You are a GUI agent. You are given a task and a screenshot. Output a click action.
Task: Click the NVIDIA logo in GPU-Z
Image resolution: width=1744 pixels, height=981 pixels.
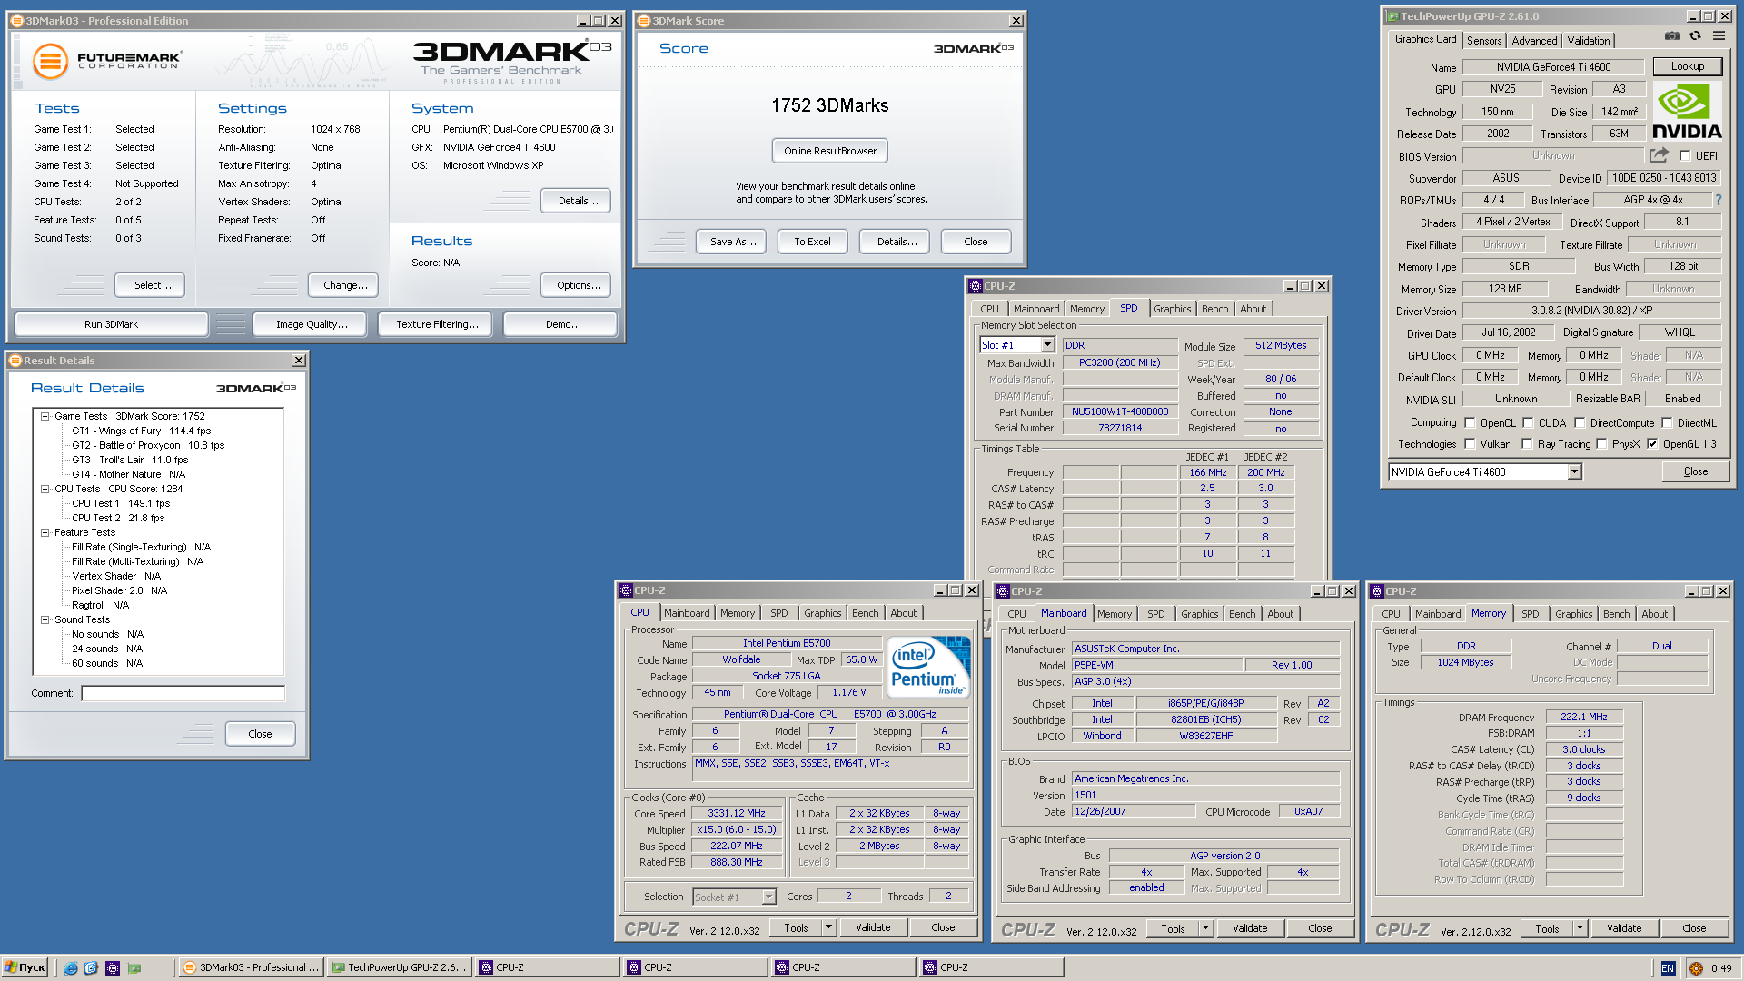pos(1686,111)
